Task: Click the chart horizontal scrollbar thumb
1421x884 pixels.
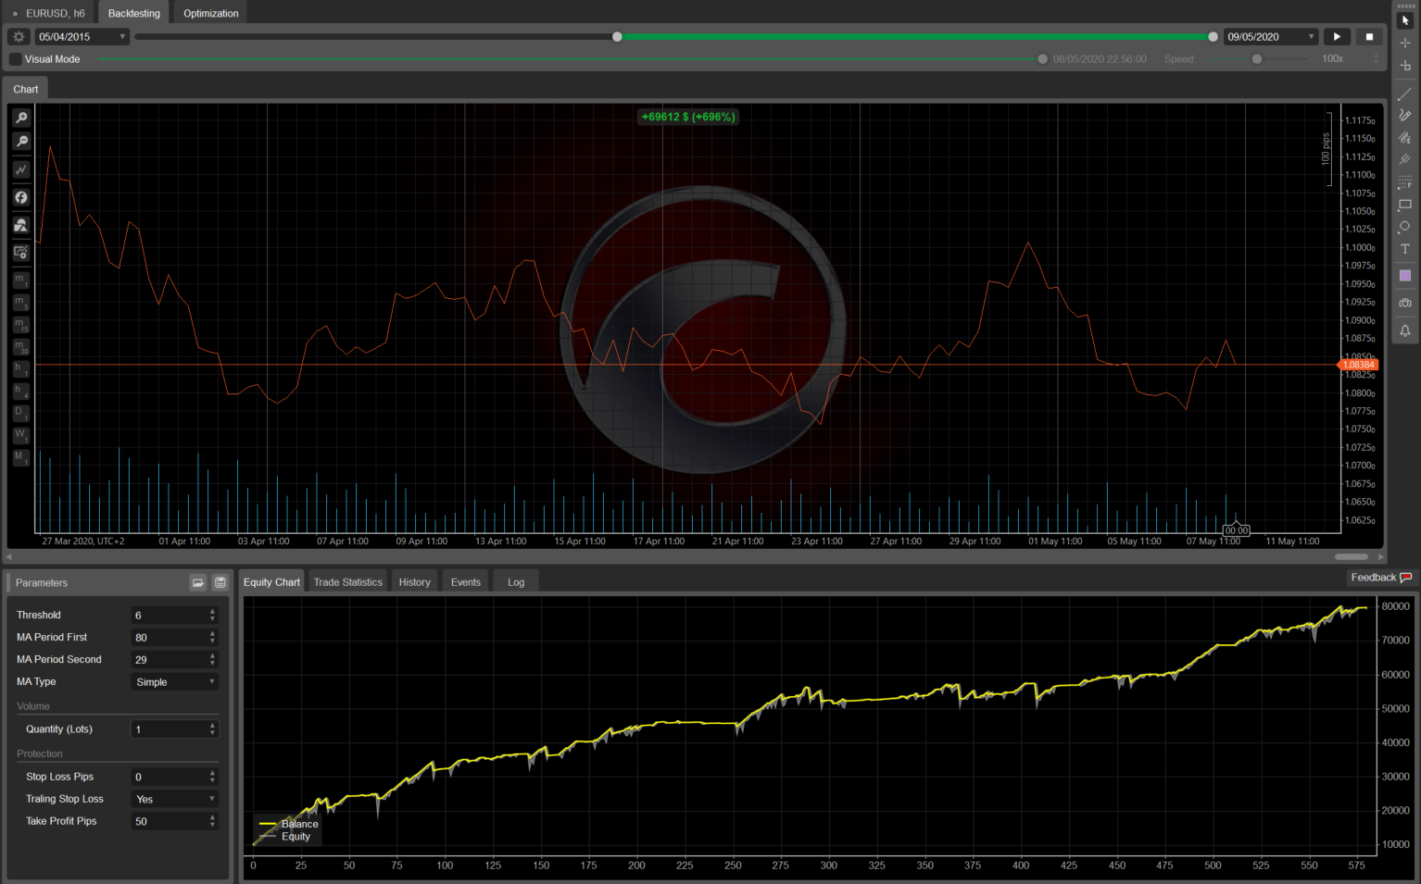Action: tap(1352, 557)
